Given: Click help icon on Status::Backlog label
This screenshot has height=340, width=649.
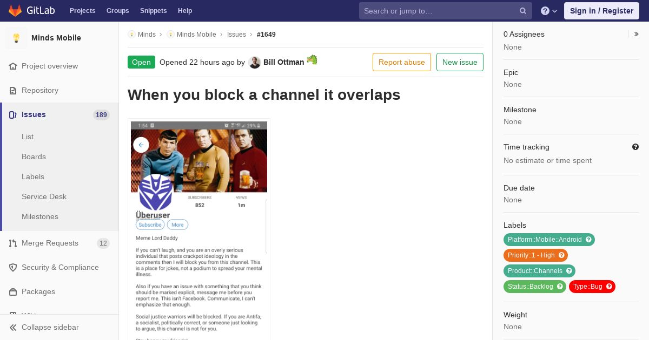Looking at the screenshot, I should tap(560, 287).
